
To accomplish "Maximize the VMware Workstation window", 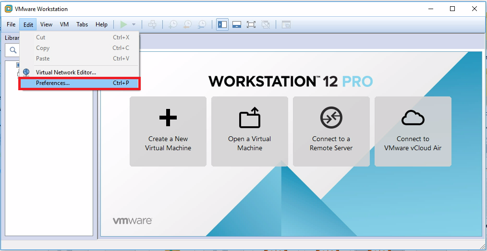I will coord(452,9).
